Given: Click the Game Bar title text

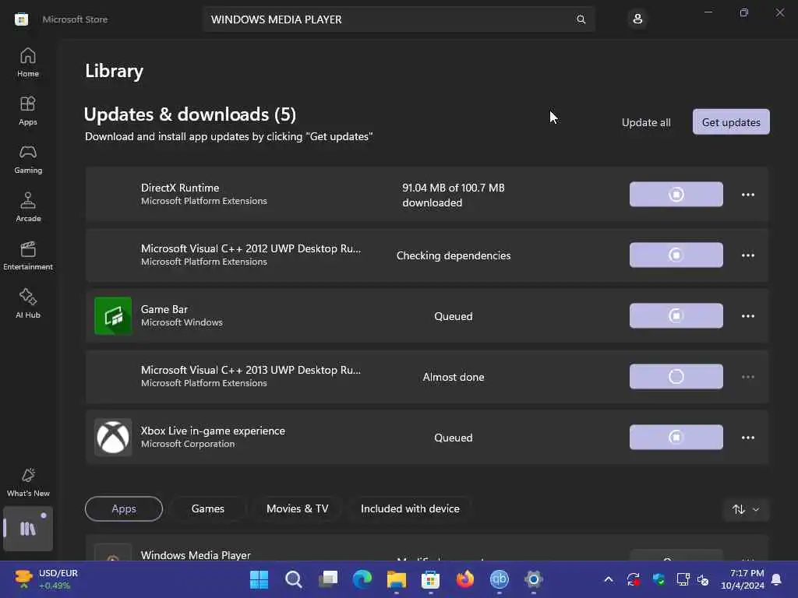Looking at the screenshot, I should [x=164, y=309].
